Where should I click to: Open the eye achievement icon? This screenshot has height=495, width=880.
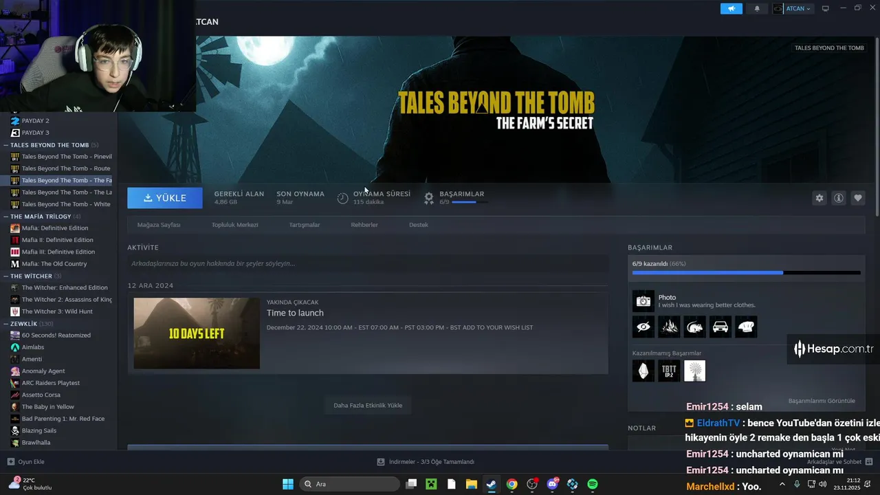(x=643, y=327)
